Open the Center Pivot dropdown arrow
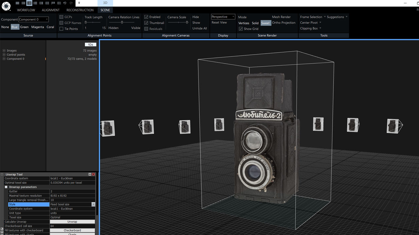419x235 pixels. [x=320, y=23]
